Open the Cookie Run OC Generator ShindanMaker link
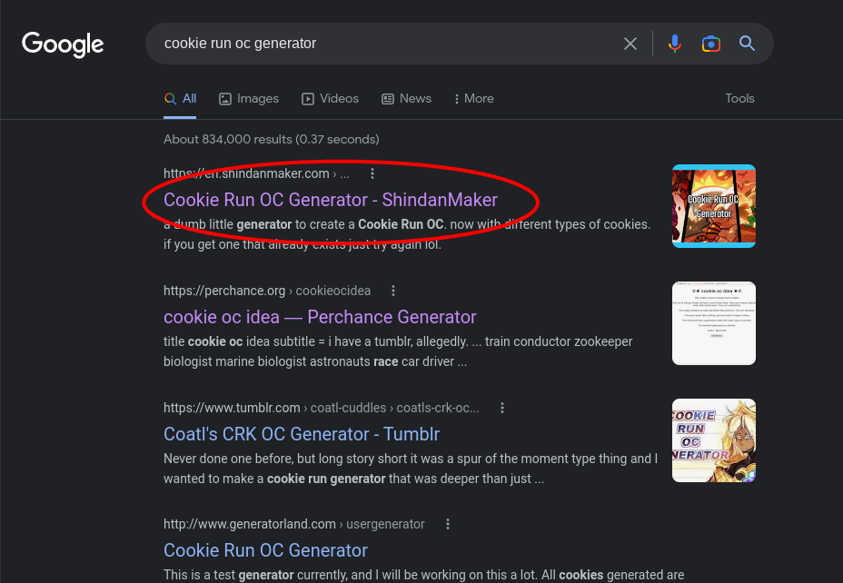Viewport: 843px width, 583px height. (x=330, y=199)
